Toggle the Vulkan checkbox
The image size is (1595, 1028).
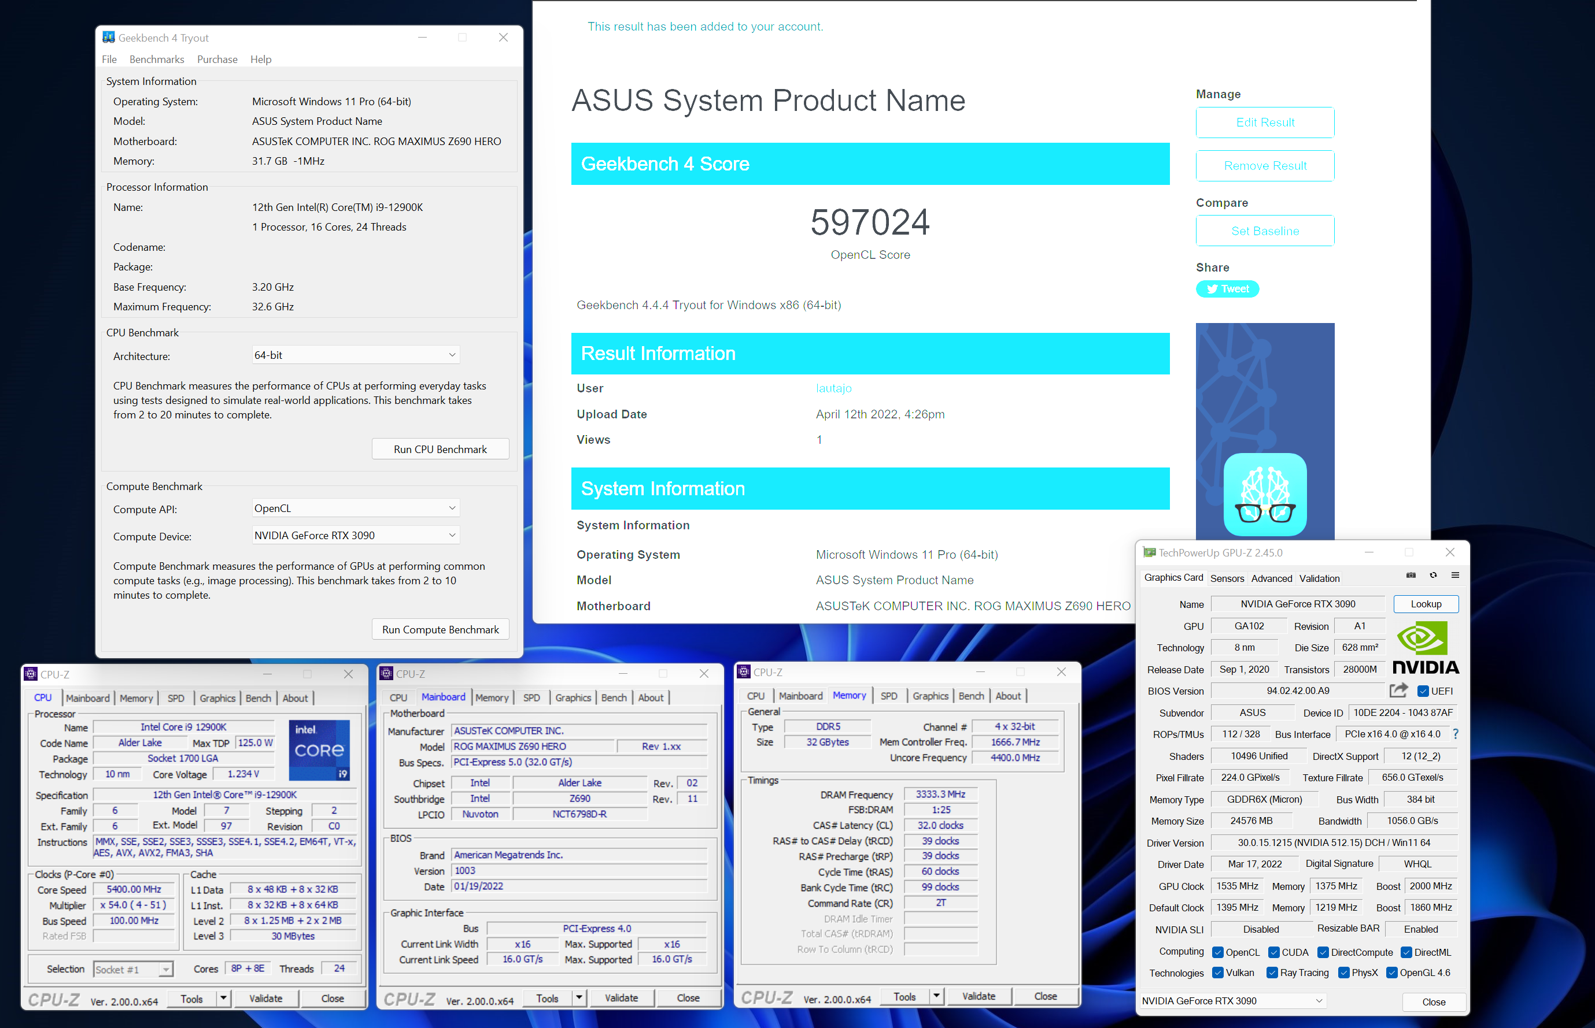1217,973
